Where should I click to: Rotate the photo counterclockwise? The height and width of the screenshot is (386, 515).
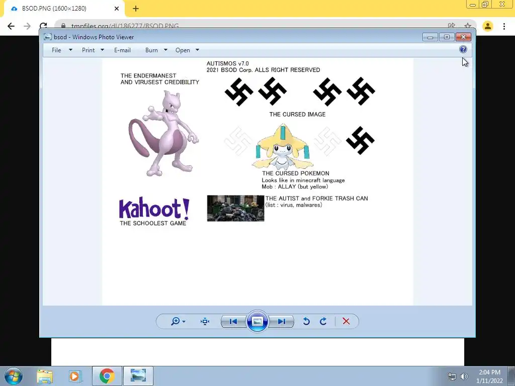(x=306, y=321)
